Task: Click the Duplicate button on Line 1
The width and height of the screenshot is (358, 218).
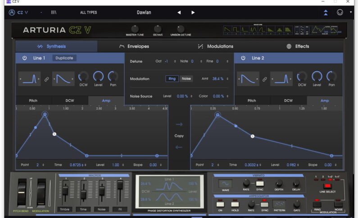Action: point(64,58)
